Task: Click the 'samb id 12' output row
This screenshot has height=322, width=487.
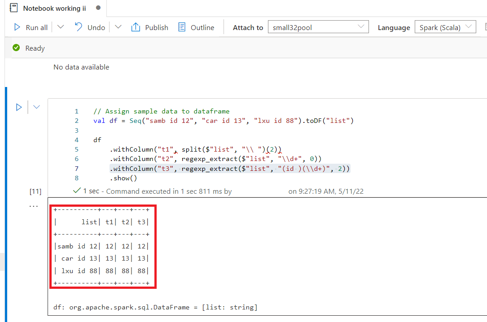Action: (101, 246)
